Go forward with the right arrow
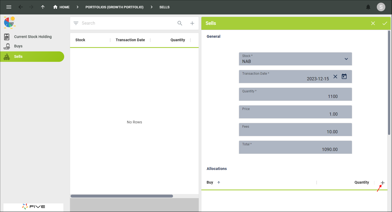This screenshot has width=392, height=212. coord(31,7)
